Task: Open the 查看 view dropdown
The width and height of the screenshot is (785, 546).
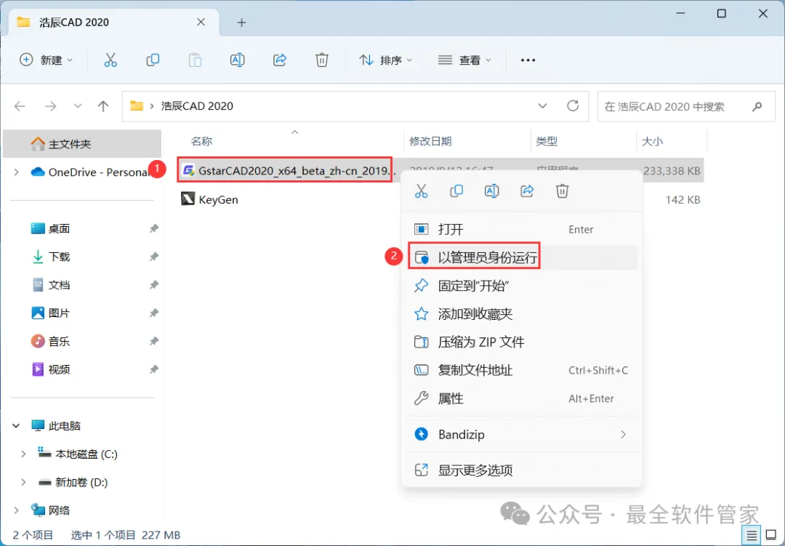Action: pyautogui.click(x=464, y=60)
